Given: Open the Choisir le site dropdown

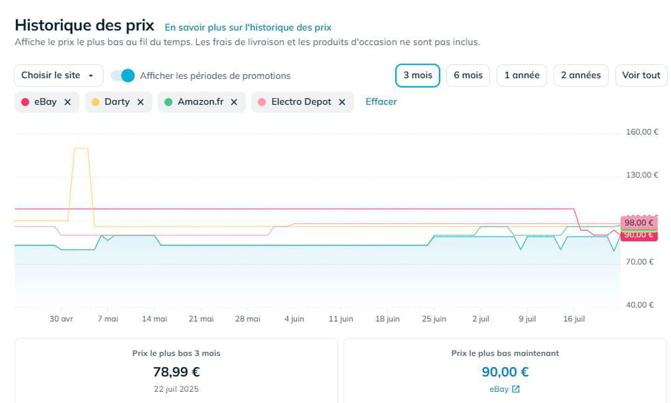Looking at the screenshot, I should coord(58,76).
